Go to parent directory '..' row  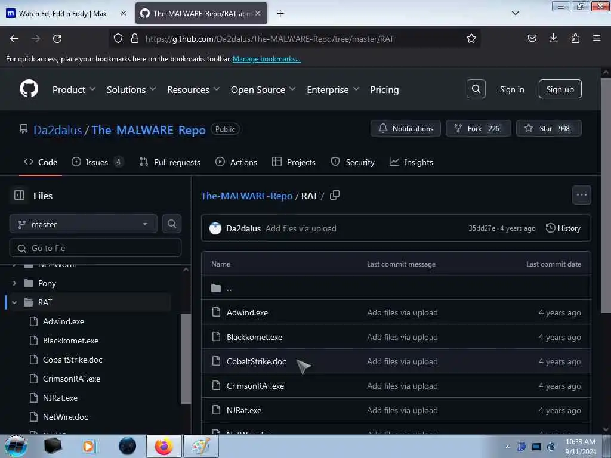(x=396, y=288)
